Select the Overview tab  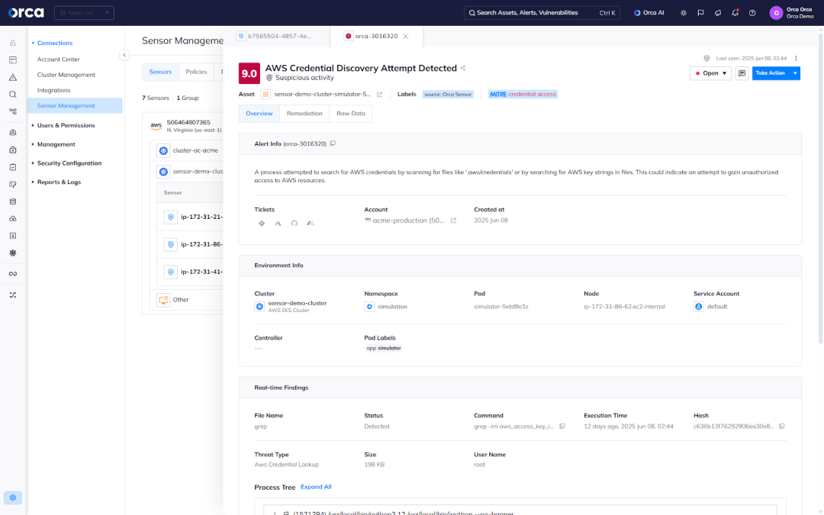[259, 114]
